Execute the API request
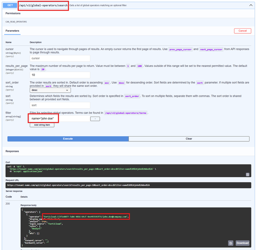This screenshot has width=259, height=250. pos(68,139)
